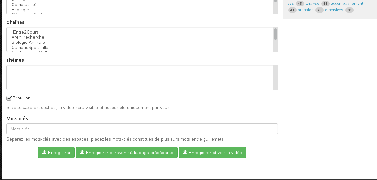Click inside the empty Thèmes list box

click(x=140, y=77)
